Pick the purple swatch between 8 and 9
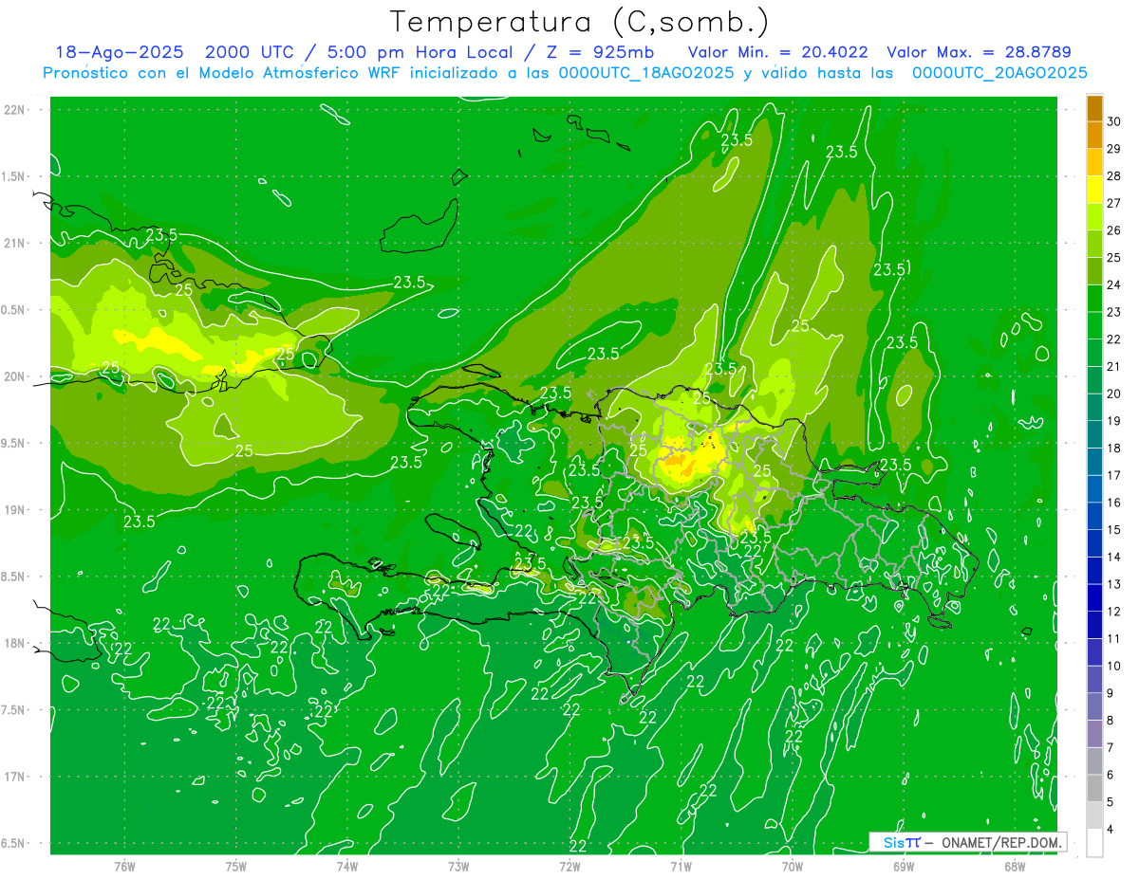 (1094, 706)
